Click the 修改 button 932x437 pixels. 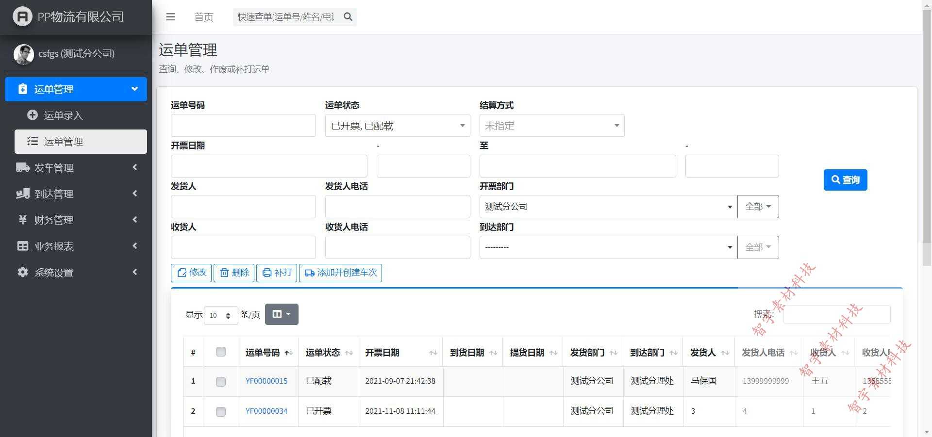191,273
